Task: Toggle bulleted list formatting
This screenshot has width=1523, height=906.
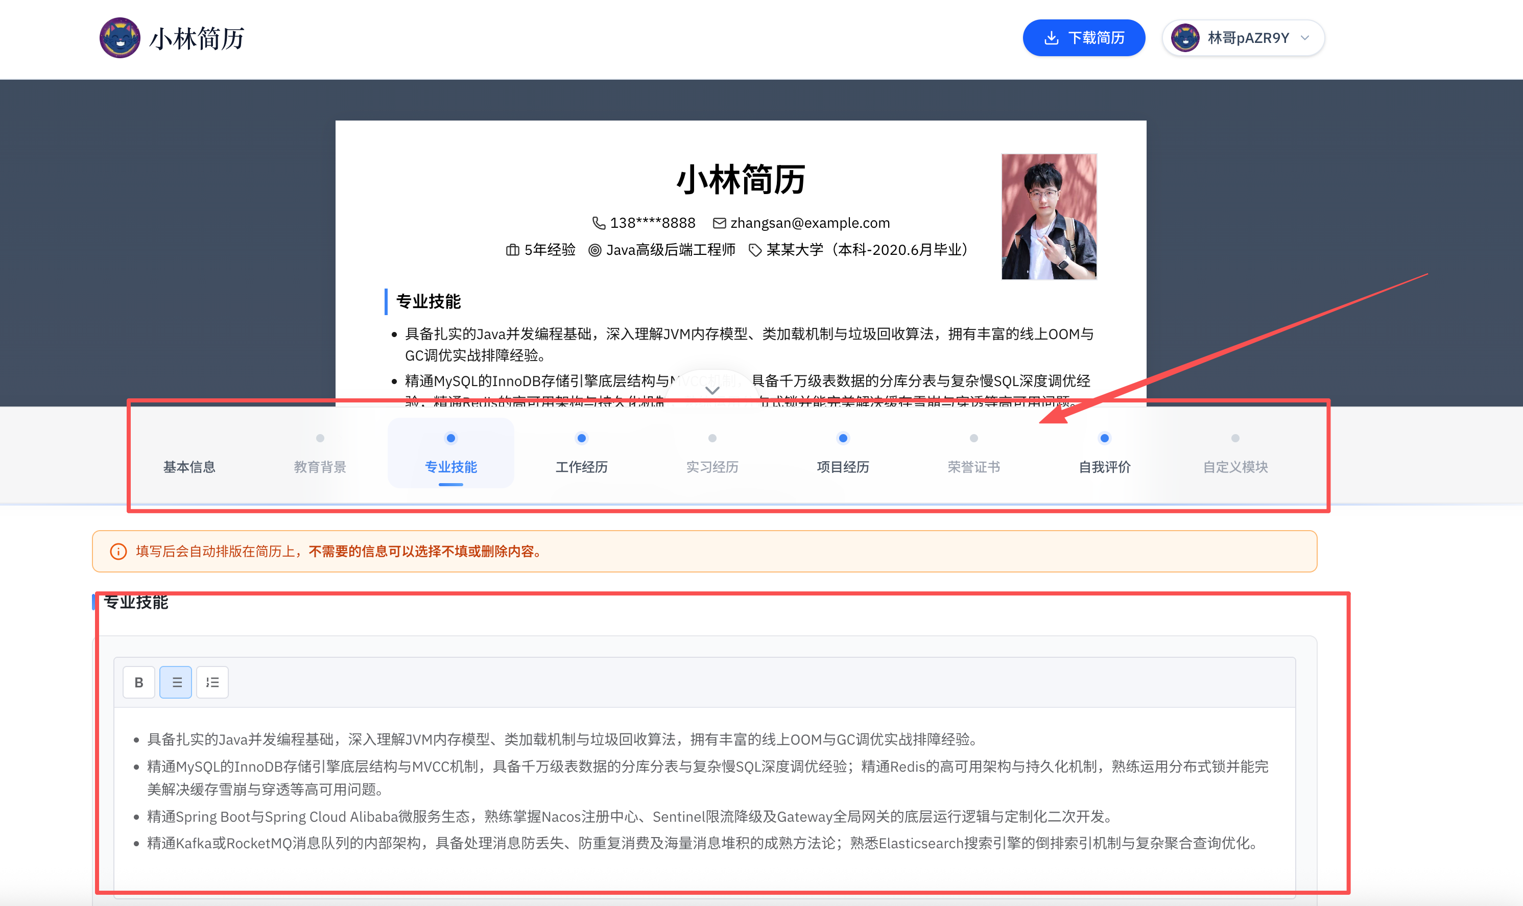Action: 176,682
